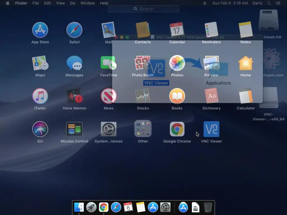
Task: Open Notification Center list icon
Action: click(x=278, y=3)
